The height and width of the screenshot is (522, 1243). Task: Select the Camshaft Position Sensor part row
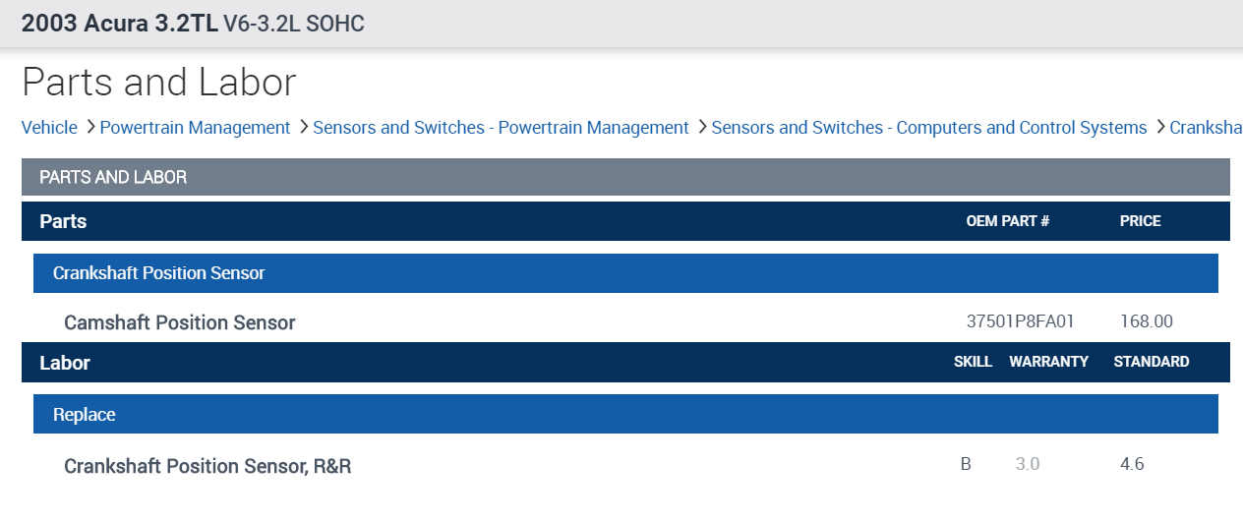tap(179, 322)
